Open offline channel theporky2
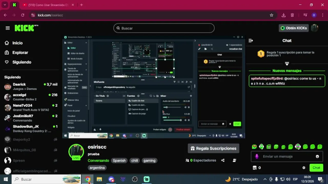 click(x=31, y=139)
